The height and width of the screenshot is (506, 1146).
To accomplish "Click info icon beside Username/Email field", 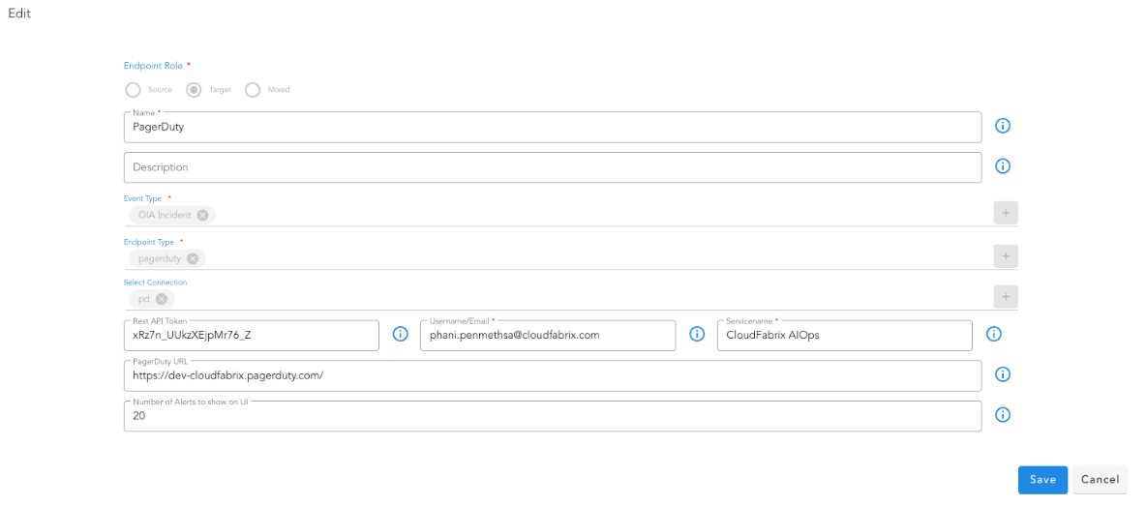I will [696, 334].
